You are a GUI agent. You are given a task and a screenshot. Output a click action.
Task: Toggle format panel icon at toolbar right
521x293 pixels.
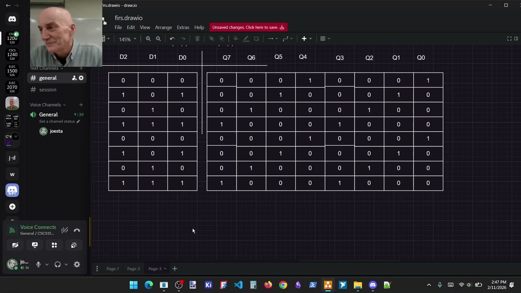coord(517,39)
